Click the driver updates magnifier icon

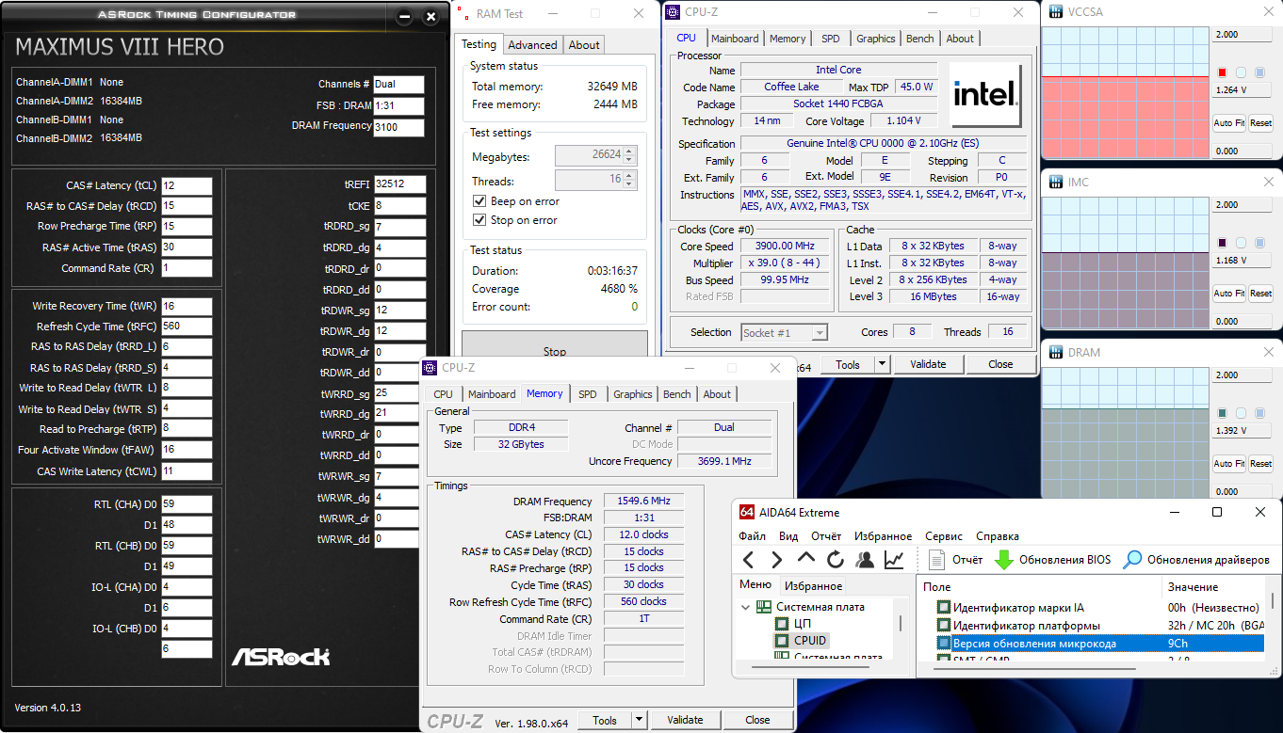(x=1132, y=560)
